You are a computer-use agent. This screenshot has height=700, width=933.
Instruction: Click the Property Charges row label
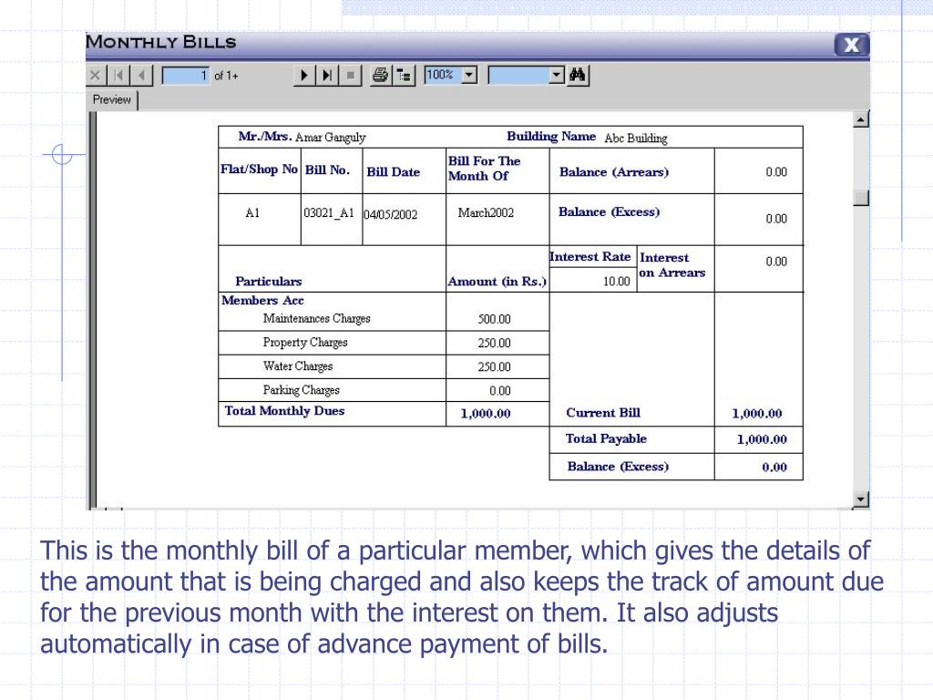[x=305, y=343]
